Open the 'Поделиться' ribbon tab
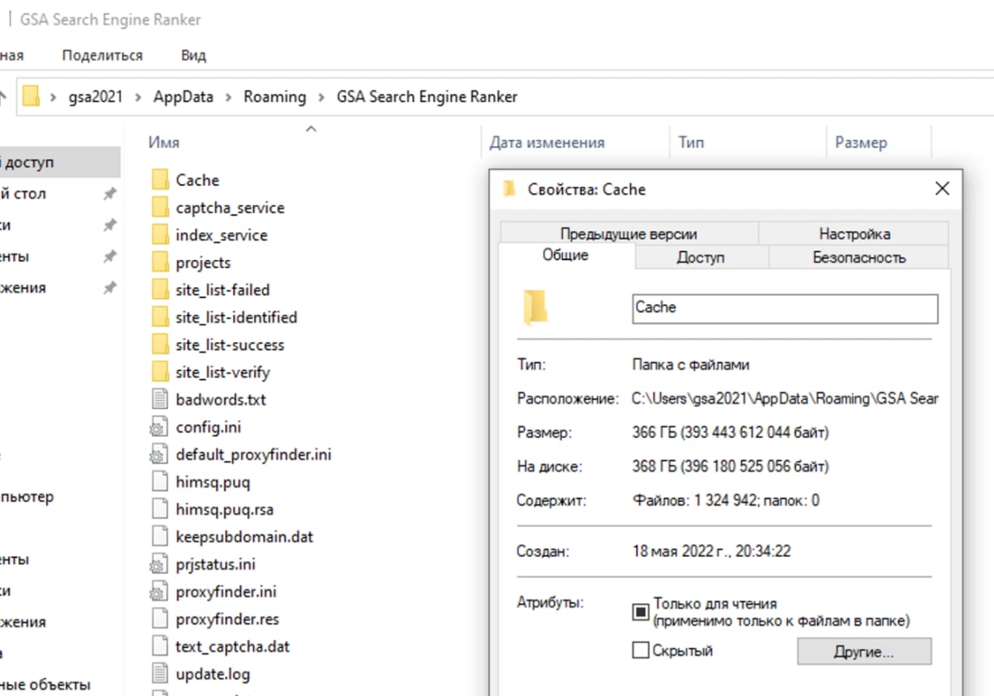The height and width of the screenshot is (696, 994). 103,56
